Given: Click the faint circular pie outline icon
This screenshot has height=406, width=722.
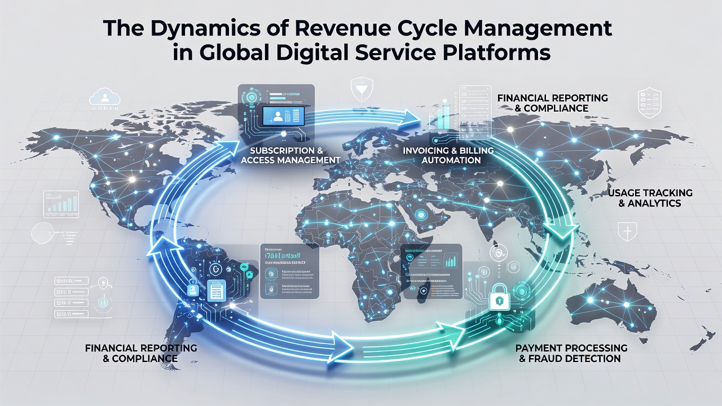Looking at the screenshot, I should point(44,233).
